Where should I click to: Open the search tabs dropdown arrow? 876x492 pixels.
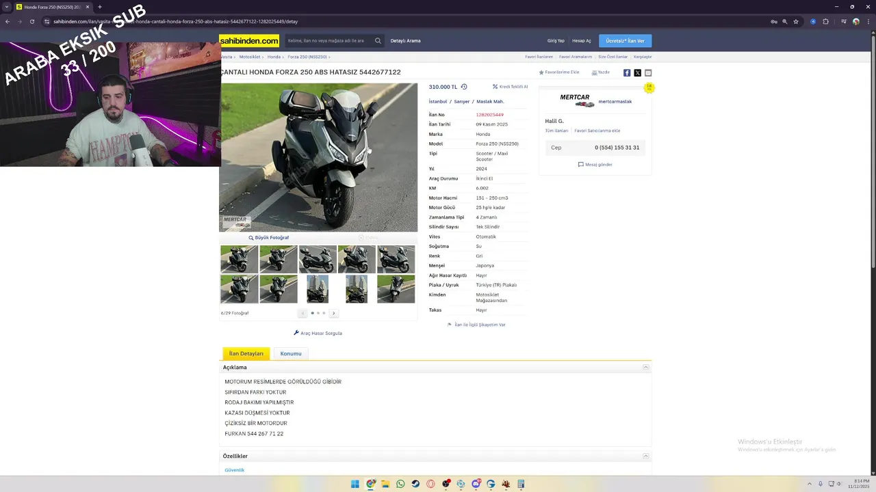pyautogui.click(x=5, y=7)
